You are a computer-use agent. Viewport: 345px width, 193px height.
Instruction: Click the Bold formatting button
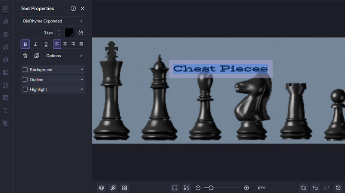[x=25, y=44]
